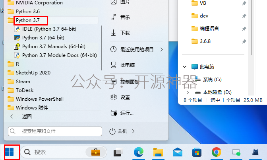This screenshot has width=267, height=160.
Task: Open the Mail app on taskbar
Action: (x=177, y=152)
